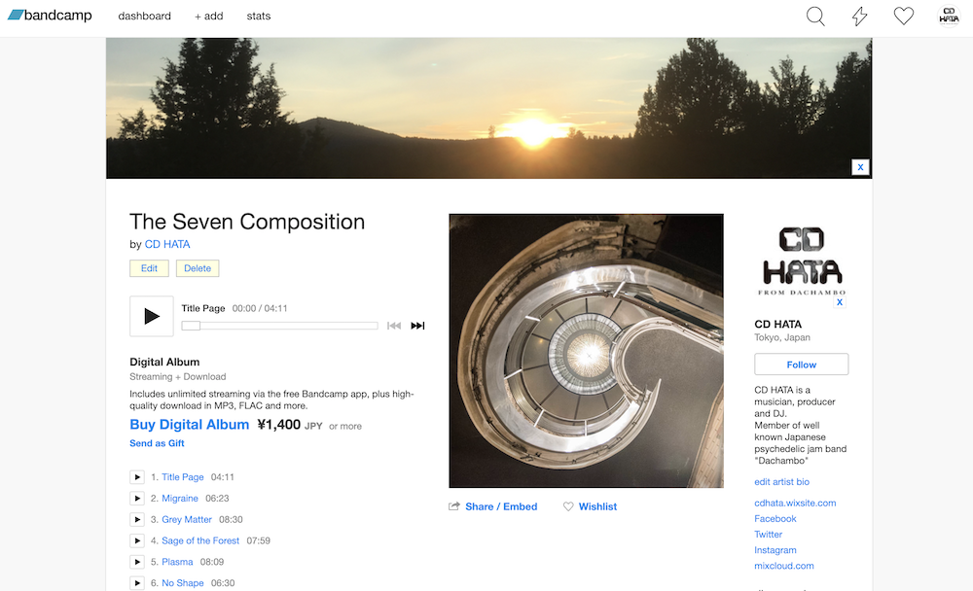Screen dimensions: 973x591
Task: Click Buy Digital Album link
Action: 190,425
